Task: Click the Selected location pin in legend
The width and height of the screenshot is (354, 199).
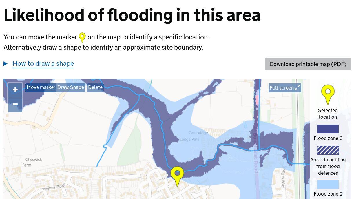Action: [328, 94]
